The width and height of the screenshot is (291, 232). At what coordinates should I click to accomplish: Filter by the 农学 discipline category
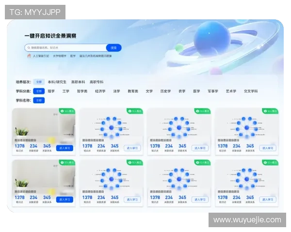[x=182, y=91]
